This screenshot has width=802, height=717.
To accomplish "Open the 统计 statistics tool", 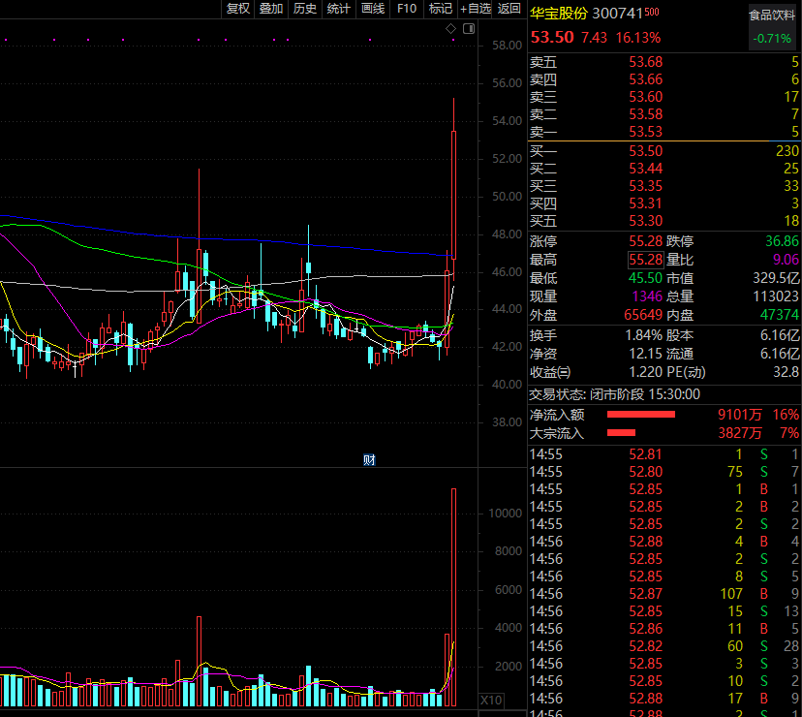I will 339,9.
